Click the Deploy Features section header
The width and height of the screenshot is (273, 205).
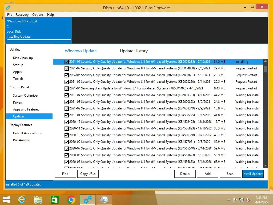(21, 125)
